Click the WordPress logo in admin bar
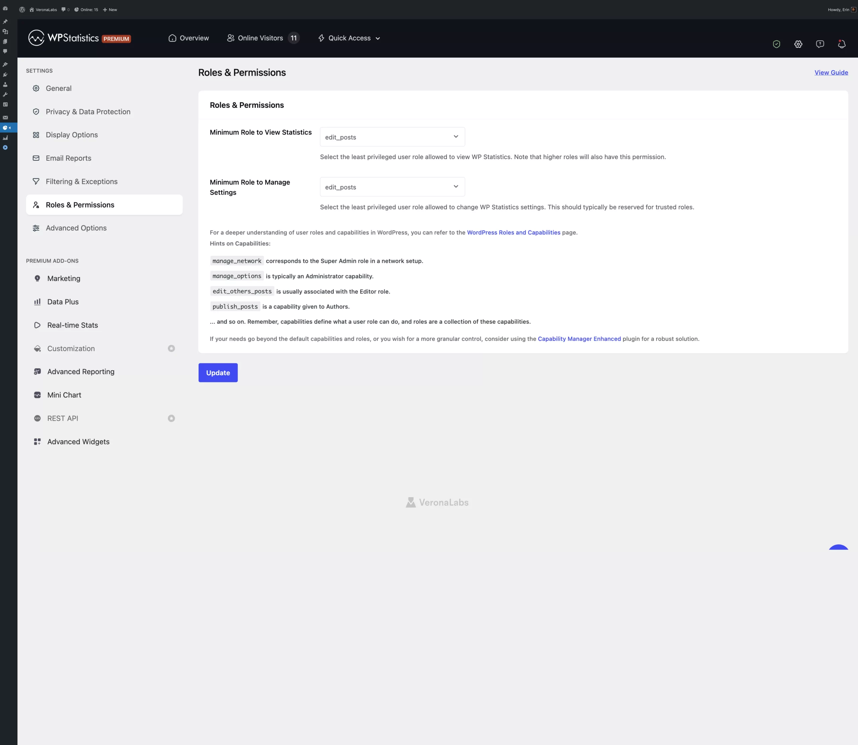The width and height of the screenshot is (858, 745). [x=22, y=10]
